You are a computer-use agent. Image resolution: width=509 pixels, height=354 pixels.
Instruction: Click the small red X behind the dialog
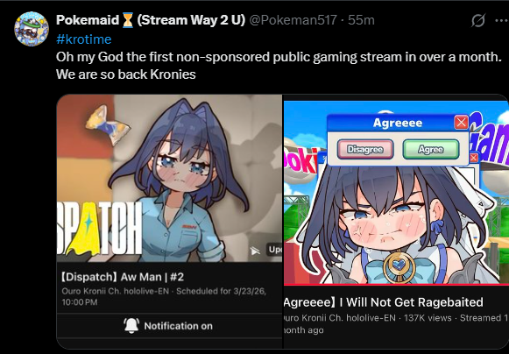(474, 158)
